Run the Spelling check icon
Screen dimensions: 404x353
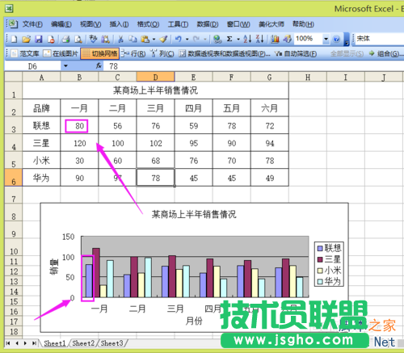[x=93, y=40]
